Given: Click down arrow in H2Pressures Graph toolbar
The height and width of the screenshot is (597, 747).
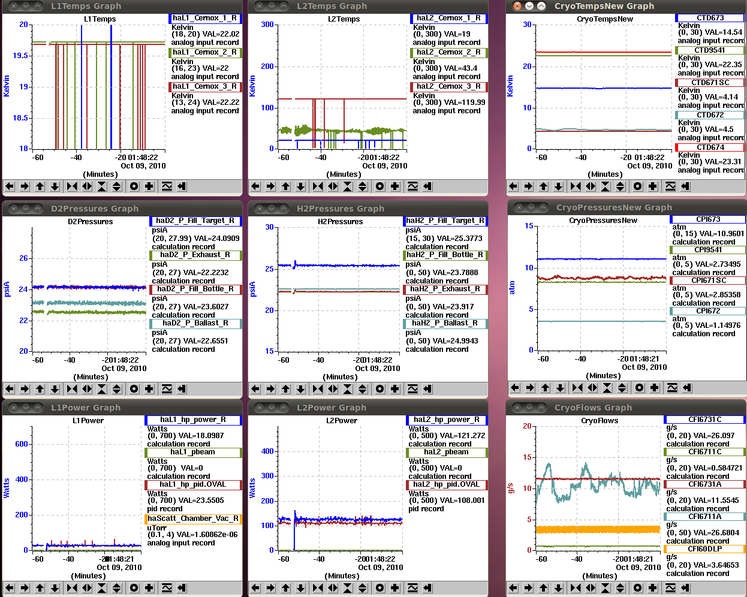Looking at the screenshot, I should tap(301, 389).
